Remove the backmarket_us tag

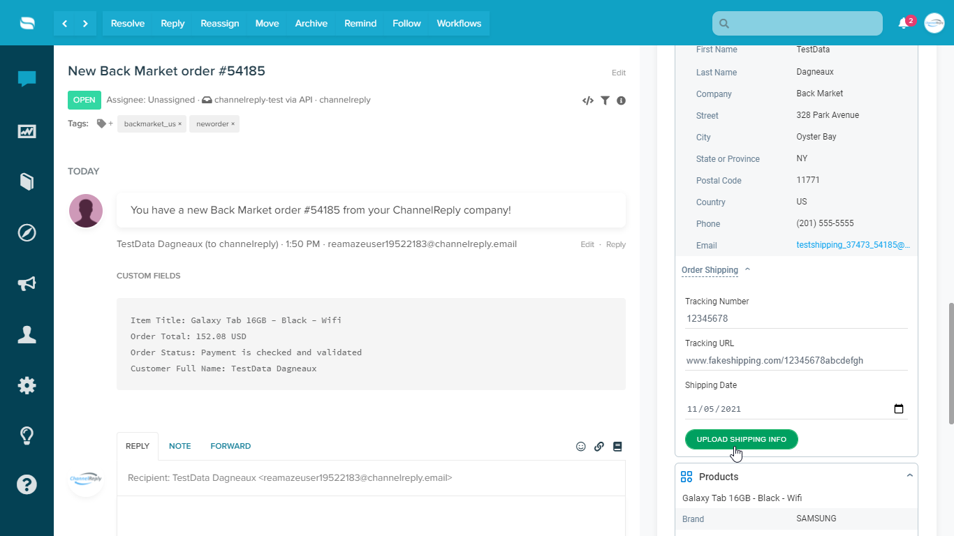point(179,124)
